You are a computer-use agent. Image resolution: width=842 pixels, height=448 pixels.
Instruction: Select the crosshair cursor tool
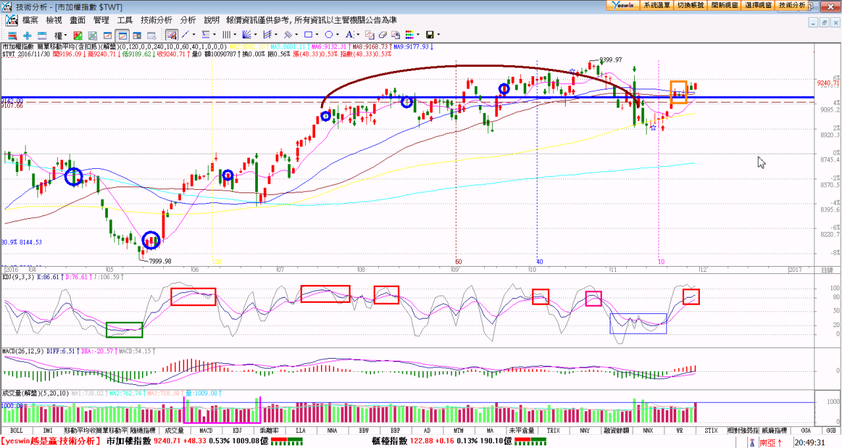27,35
